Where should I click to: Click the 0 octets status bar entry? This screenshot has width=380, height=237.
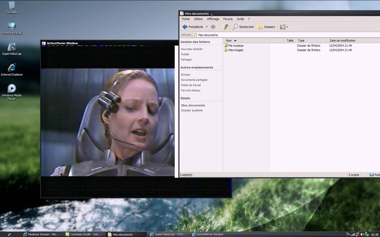[x=354, y=174]
